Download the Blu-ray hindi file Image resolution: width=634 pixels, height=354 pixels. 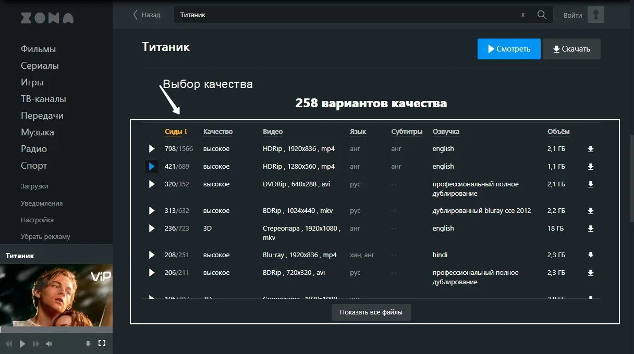(591, 255)
